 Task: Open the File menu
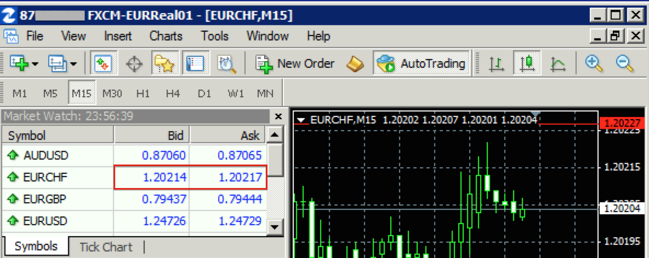[35, 36]
